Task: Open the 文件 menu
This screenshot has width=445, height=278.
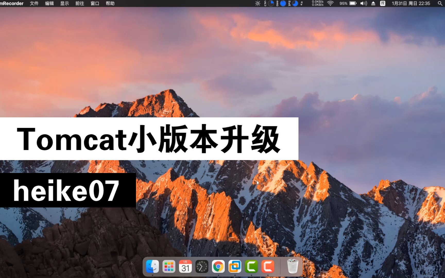Action: (34, 3)
